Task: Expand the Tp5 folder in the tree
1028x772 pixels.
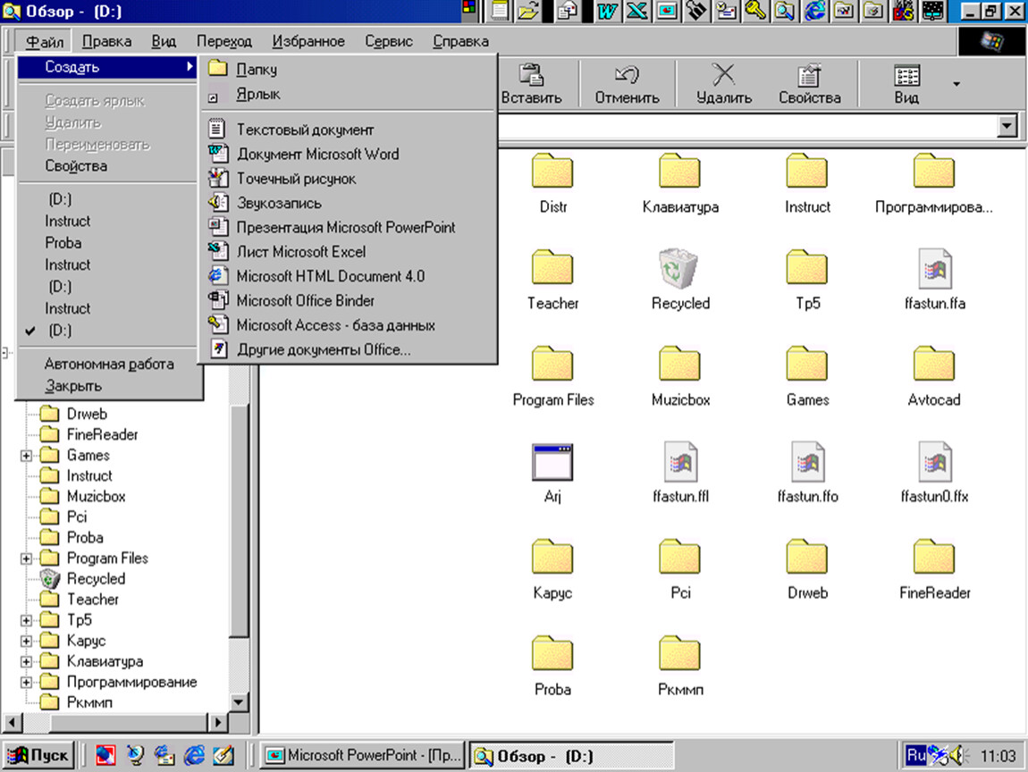Action: 26,620
